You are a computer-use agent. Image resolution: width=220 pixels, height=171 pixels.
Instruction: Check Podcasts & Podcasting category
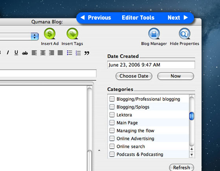[112, 154]
